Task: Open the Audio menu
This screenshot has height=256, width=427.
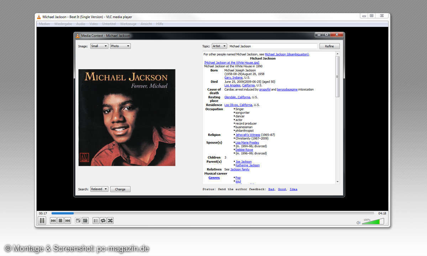Action: 81,24
